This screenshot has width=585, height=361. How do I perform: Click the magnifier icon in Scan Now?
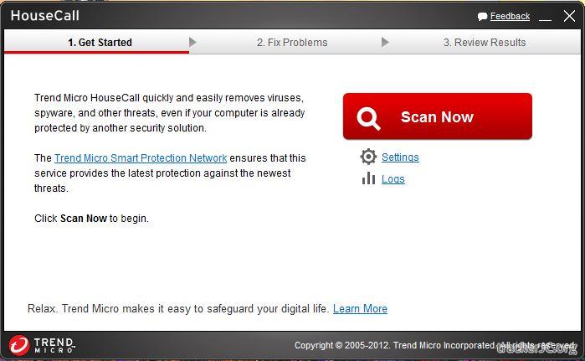point(368,118)
